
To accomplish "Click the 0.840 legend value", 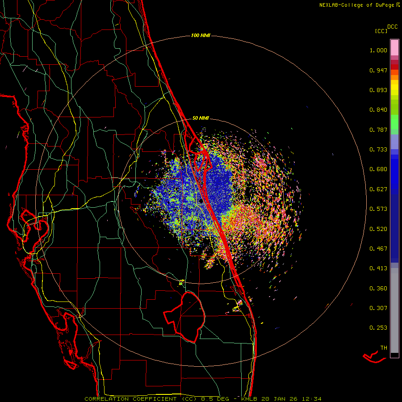I will point(378,110).
